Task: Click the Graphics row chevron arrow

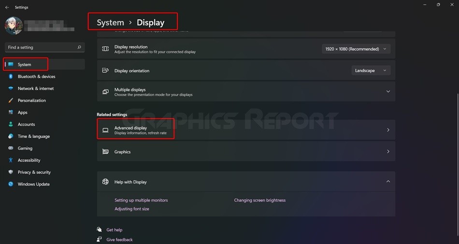Action: (388, 152)
